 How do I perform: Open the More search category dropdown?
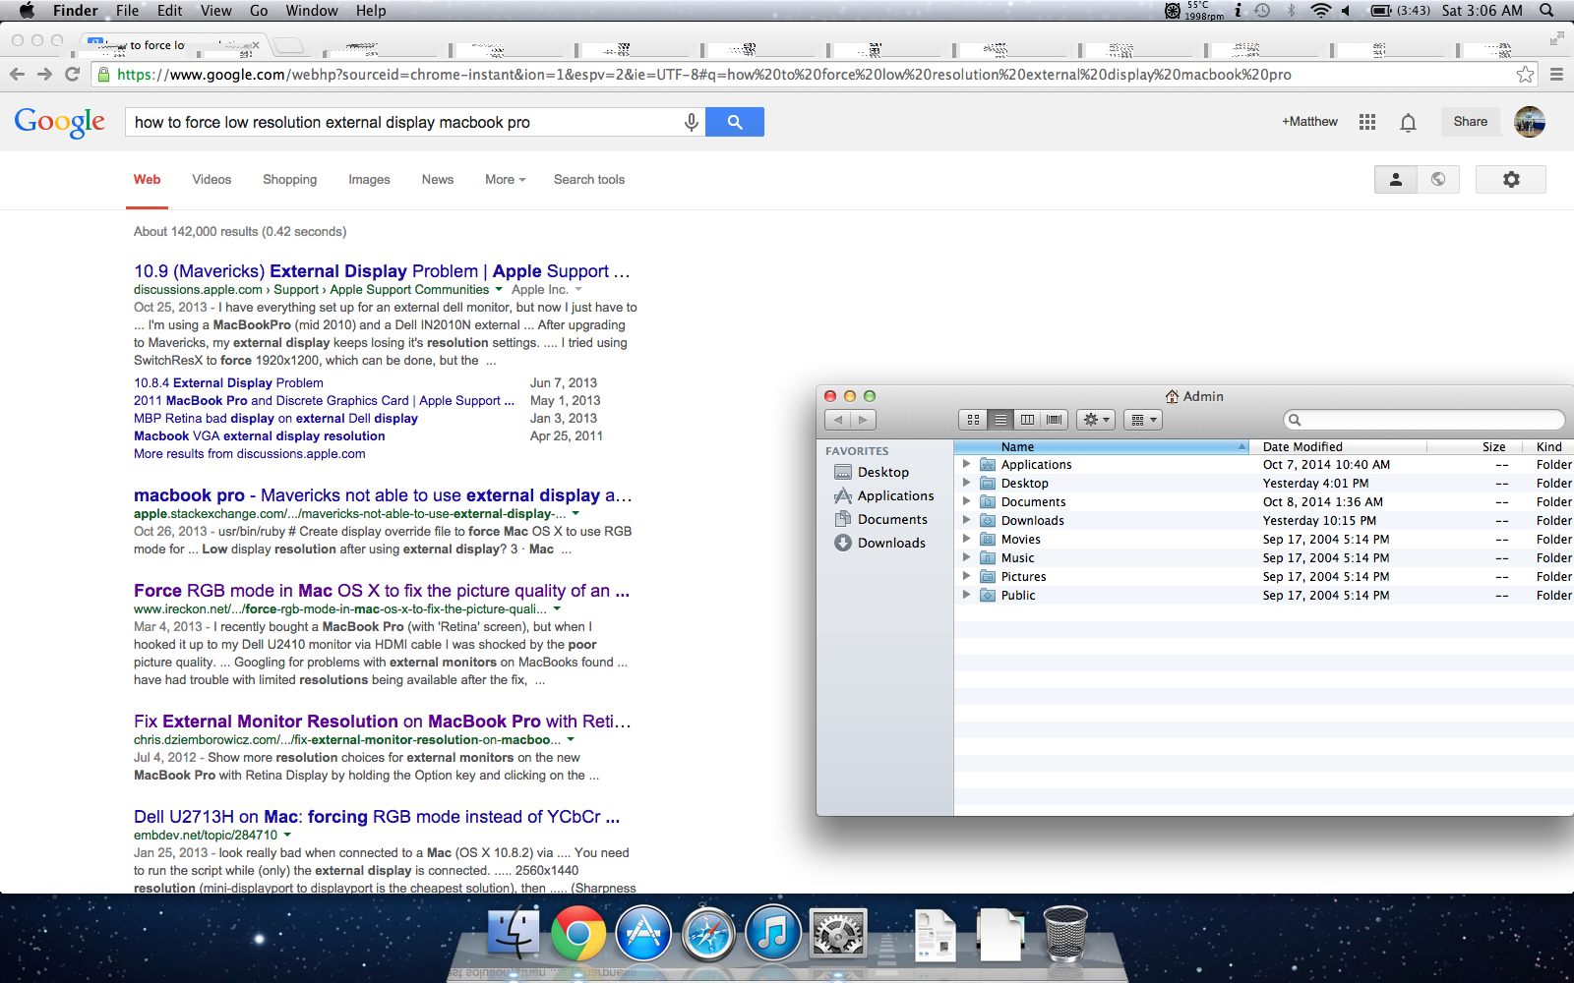(506, 180)
